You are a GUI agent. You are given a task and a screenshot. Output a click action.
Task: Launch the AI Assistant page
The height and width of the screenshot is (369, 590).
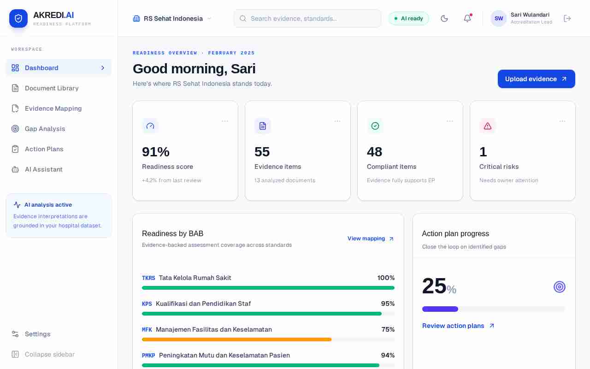[59, 169]
